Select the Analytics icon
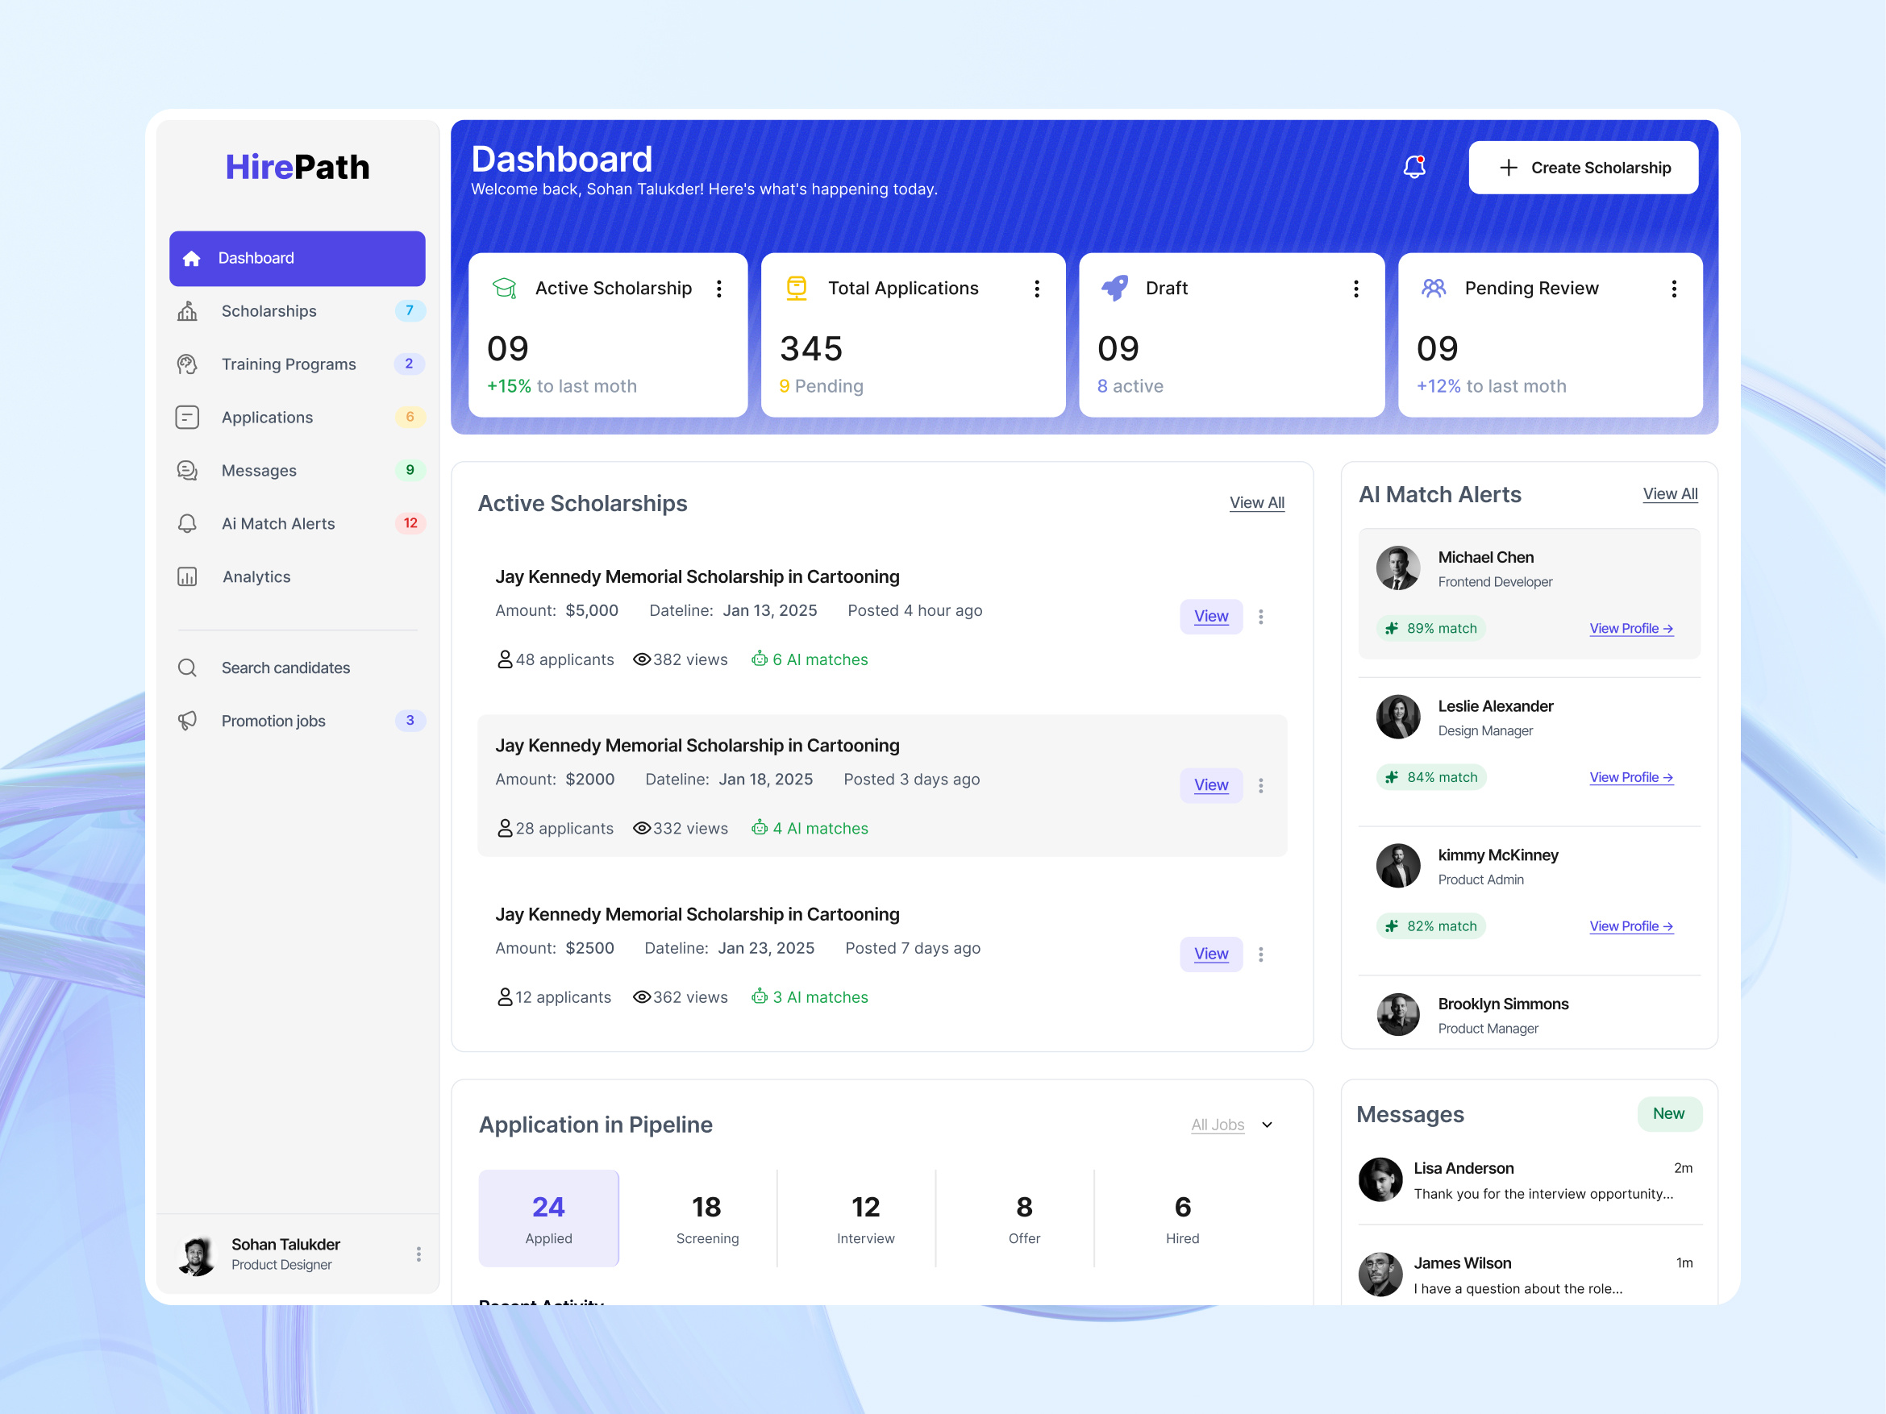Screen dimensions: 1886x1414 point(188,576)
